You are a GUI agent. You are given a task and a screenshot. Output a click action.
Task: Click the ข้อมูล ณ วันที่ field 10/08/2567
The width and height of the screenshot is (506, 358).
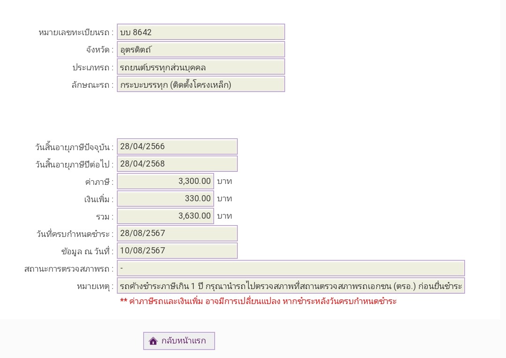pos(177,251)
